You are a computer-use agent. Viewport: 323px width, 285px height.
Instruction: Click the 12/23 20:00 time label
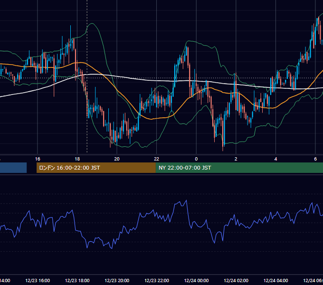point(117,280)
